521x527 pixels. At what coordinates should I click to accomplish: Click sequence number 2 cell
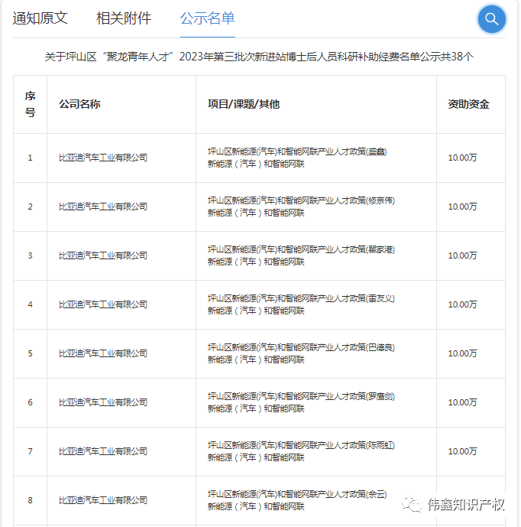[x=31, y=207]
